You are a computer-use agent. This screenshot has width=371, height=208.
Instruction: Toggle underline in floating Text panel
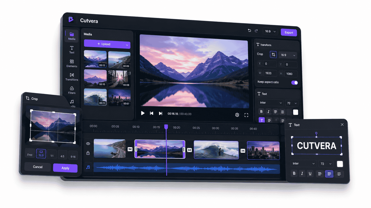pyautogui.click(x=310, y=174)
